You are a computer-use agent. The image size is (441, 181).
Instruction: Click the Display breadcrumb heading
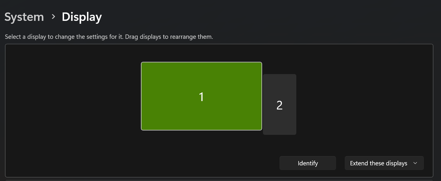(x=81, y=17)
